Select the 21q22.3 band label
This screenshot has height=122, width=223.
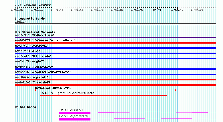[x=20, y=22]
